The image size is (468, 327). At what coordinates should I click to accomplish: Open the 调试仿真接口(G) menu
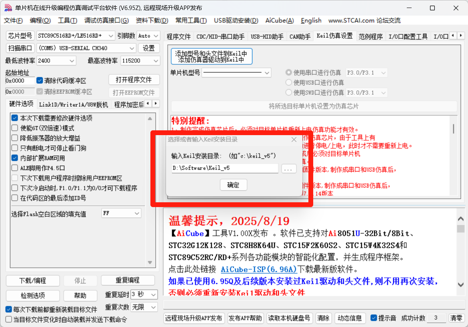tap(106, 20)
